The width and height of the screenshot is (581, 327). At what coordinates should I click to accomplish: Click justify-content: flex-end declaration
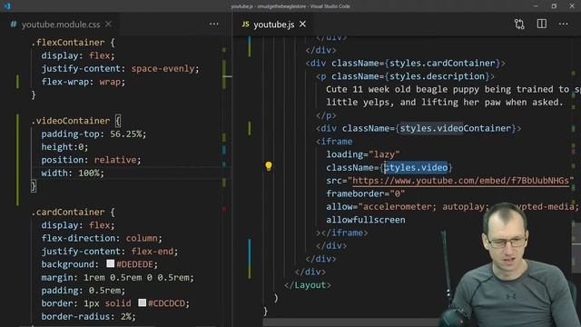click(x=110, y=252)
